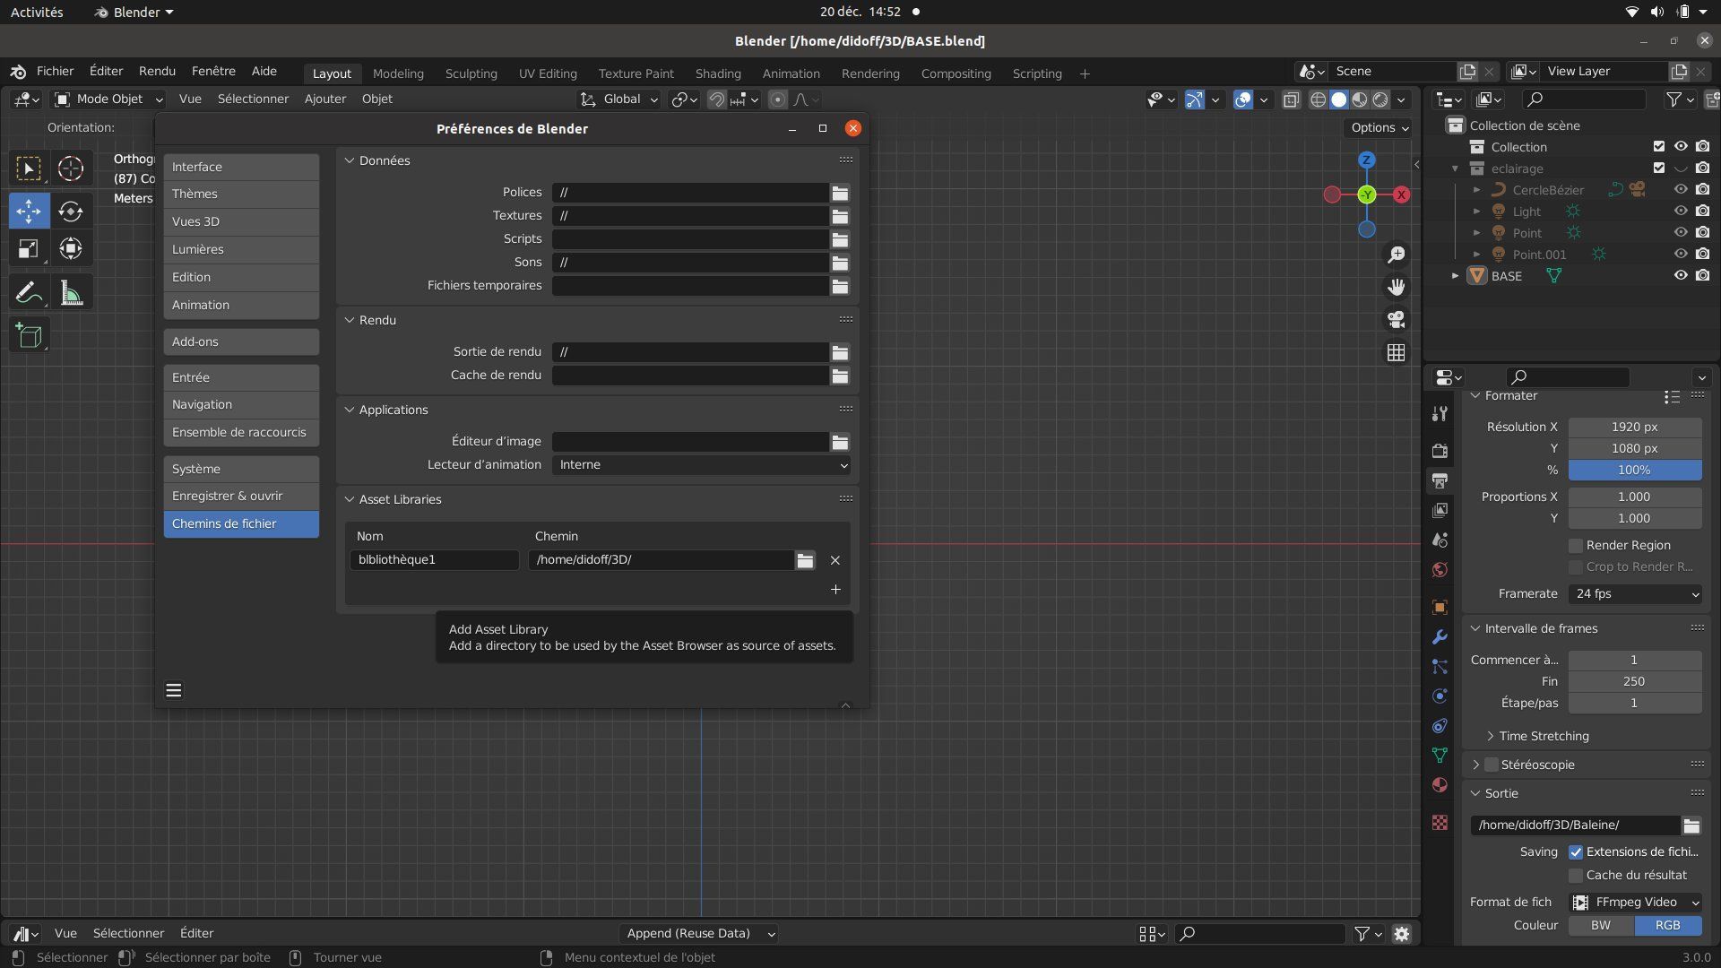Image resolution: width=1721 pixels, height=968 pixels.
Task: Select the Transform tool
Action: 70,249
